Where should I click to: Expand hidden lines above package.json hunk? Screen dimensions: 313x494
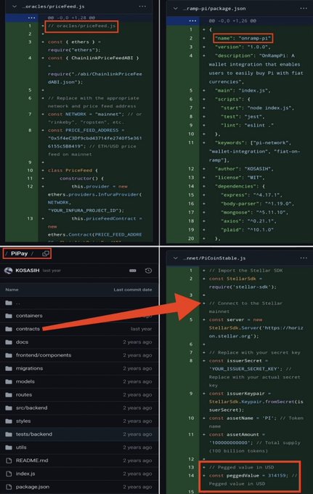pos(192,21)
